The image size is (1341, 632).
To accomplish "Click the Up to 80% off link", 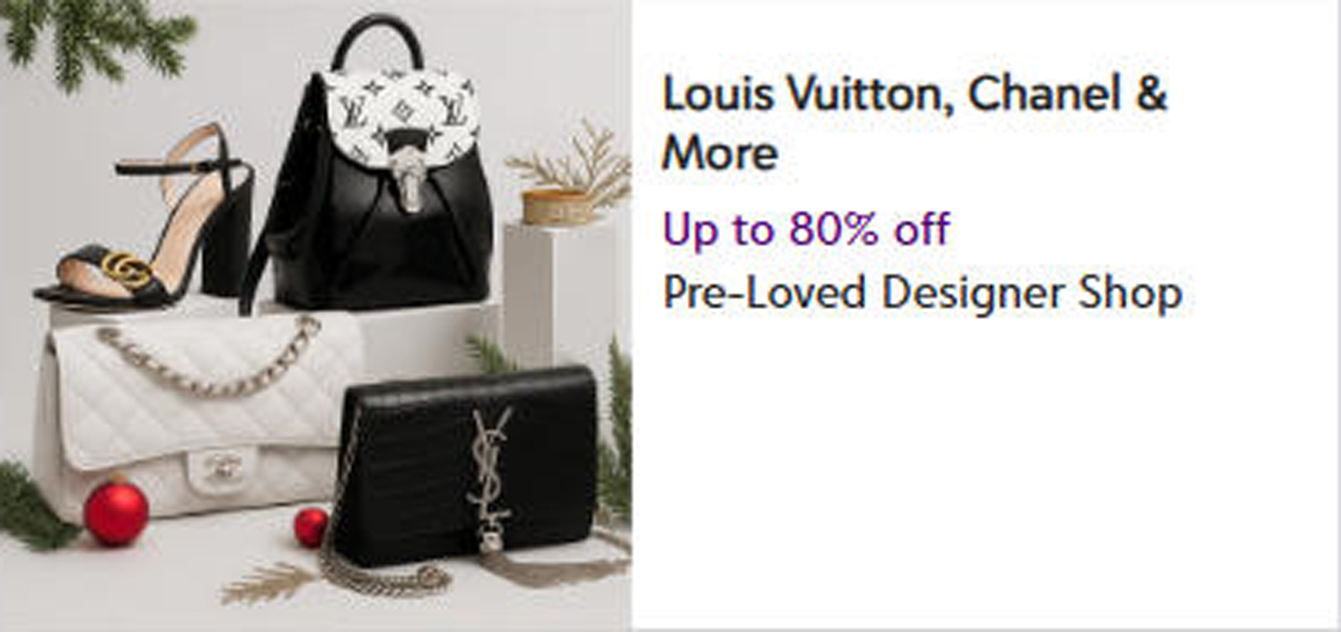I will point(806,229).
